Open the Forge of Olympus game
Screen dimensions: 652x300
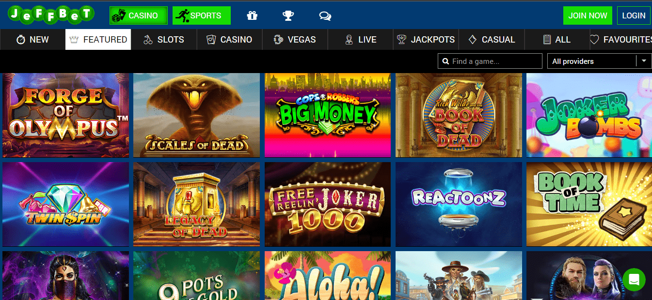click(x=66, y=115)
